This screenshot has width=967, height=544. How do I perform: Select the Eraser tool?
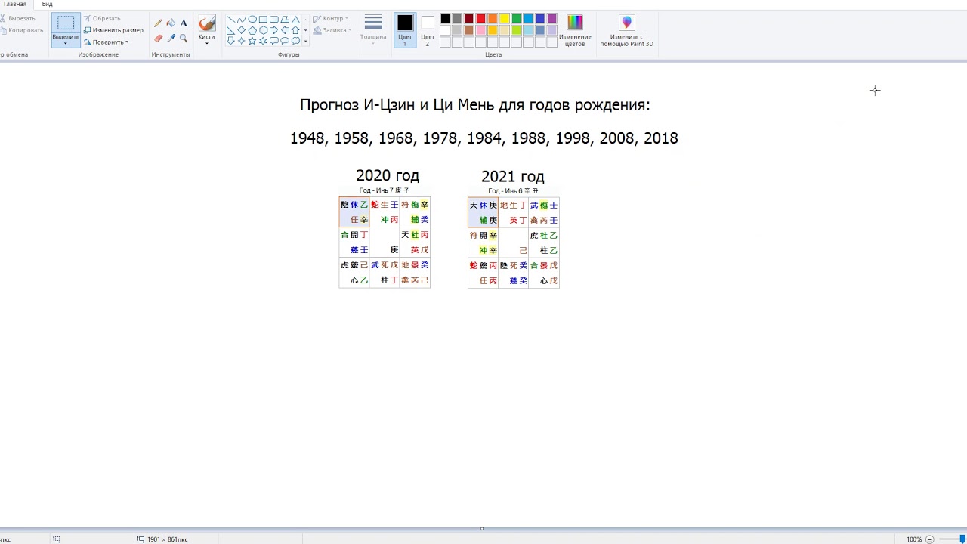(x=158, y=38)
